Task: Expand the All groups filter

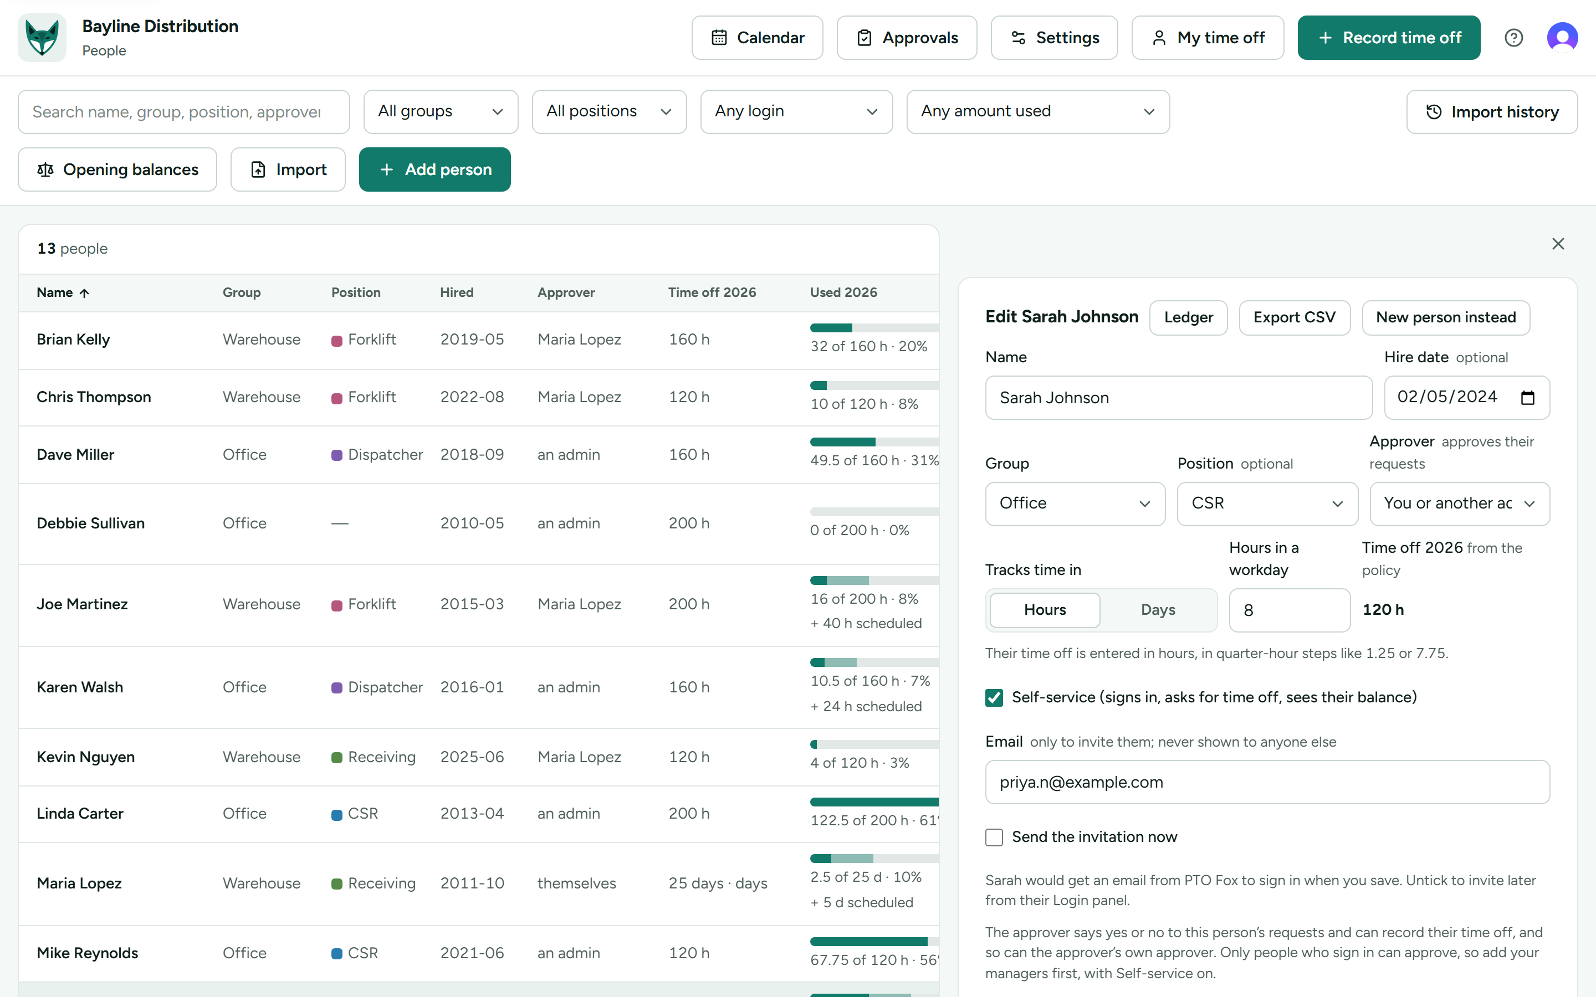Action: 441,112
